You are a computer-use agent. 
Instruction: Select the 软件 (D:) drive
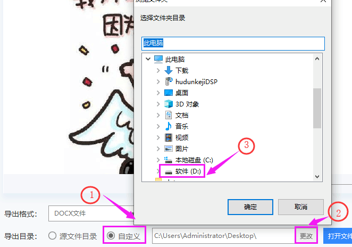click(x=182, y=171)
